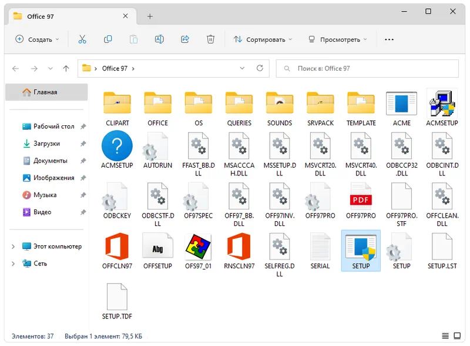Click chevron after Office 97 in breadcrumb

click(133, 69)
